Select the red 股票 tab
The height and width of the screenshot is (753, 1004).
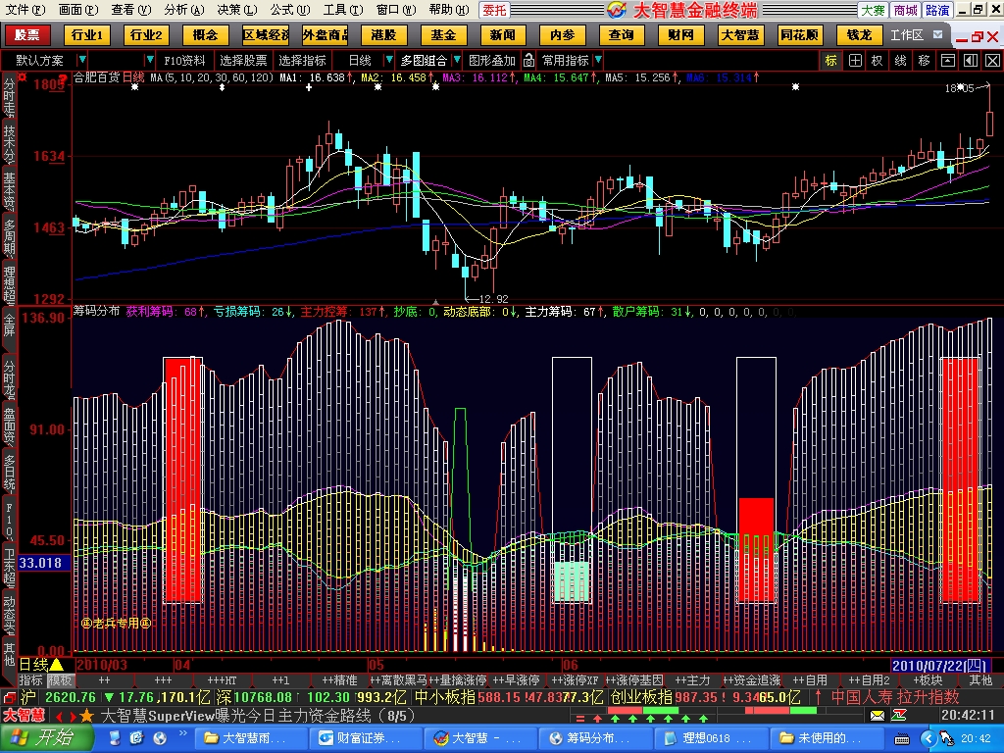pos(27,35)
